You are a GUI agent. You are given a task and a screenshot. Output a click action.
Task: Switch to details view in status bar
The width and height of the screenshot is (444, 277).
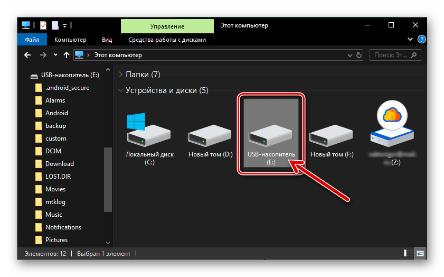[408, 254]
